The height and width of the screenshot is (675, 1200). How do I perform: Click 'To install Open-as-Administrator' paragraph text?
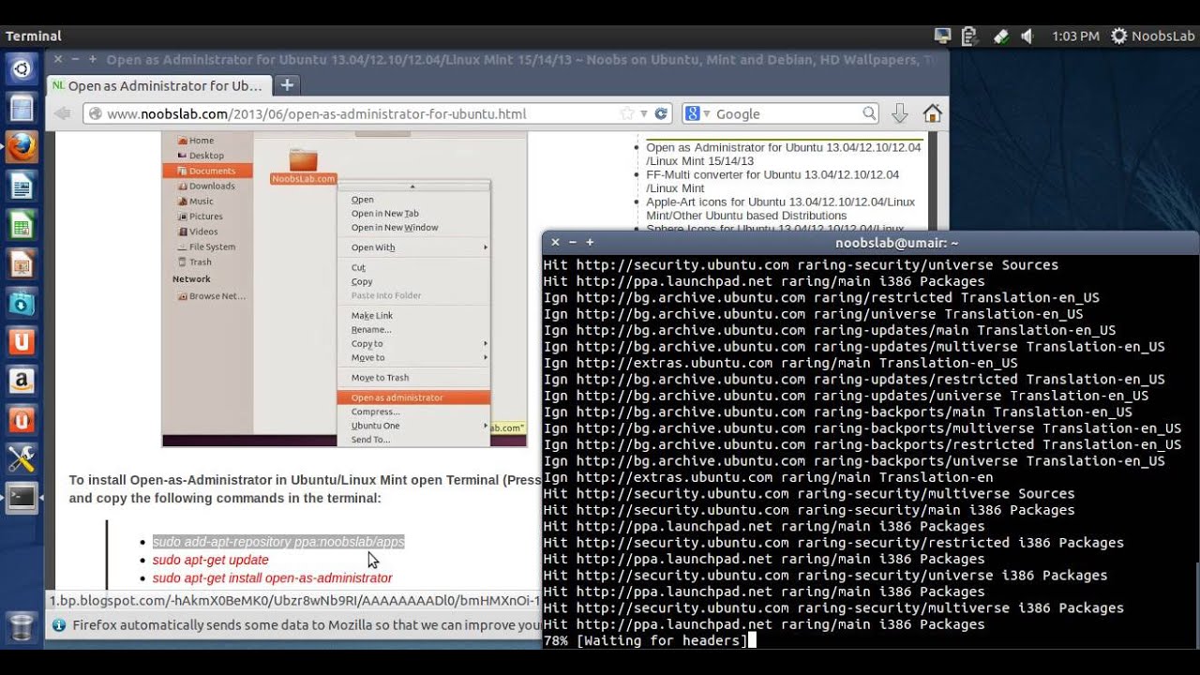tap(305, 488)
